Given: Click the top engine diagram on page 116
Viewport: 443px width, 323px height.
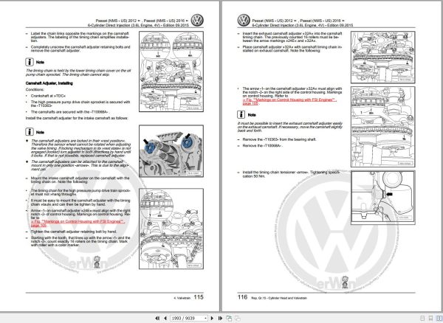Looking at the screenshot, I should [x=382, y=57].
